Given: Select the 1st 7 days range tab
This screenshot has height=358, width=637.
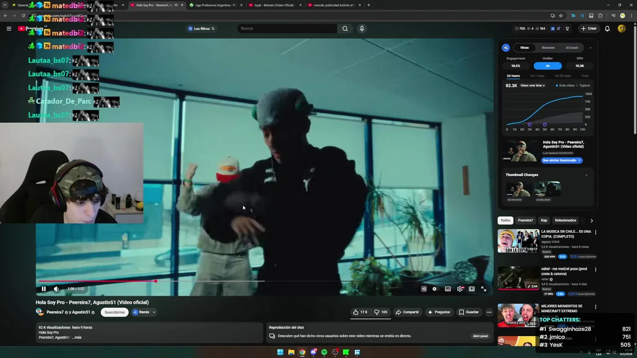Looking at the screenshot, I should (x=537, y=76).
